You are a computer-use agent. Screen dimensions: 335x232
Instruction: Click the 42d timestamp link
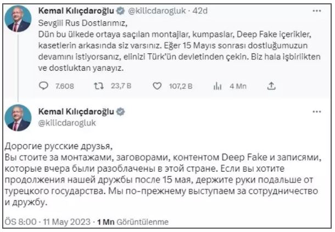tap(200, 10)
